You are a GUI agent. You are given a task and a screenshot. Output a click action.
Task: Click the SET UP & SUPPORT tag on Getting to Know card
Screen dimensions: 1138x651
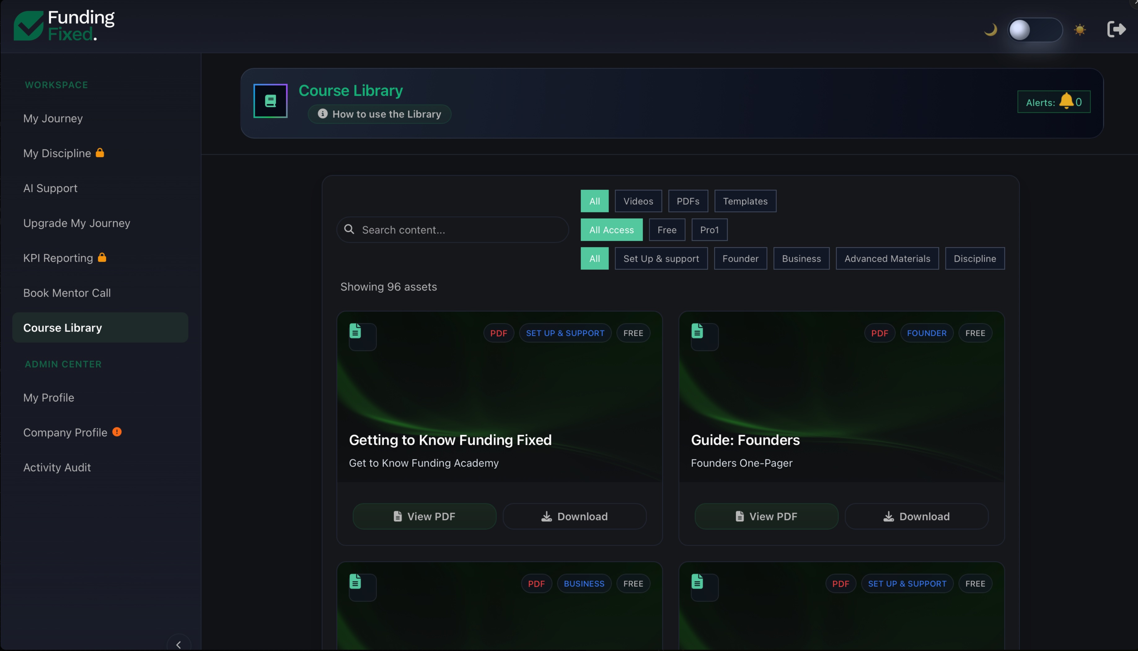tap(565, 333)
